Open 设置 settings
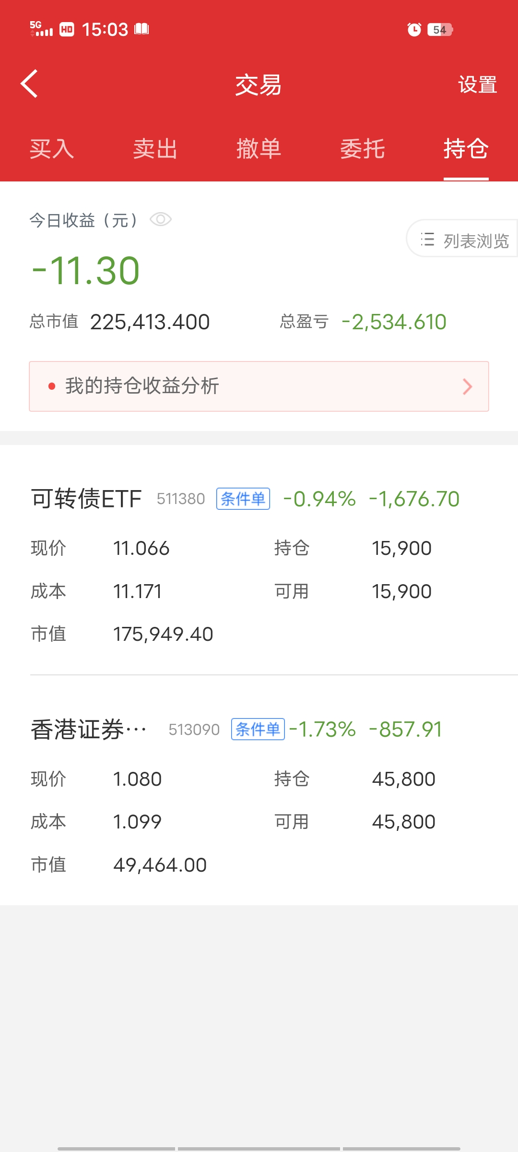The width and height of the screenshot is (518, 1152). click(477, 85)
